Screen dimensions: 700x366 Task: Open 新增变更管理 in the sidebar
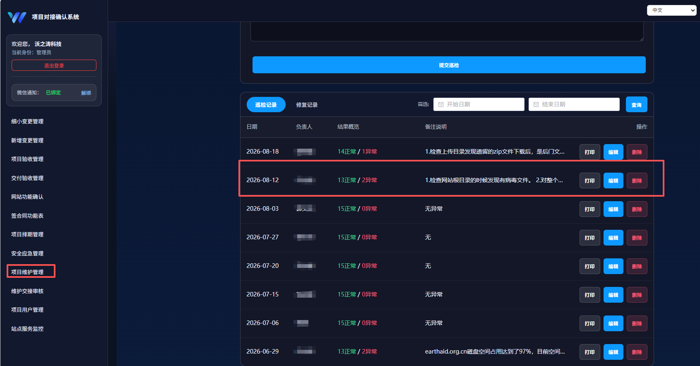27,140
